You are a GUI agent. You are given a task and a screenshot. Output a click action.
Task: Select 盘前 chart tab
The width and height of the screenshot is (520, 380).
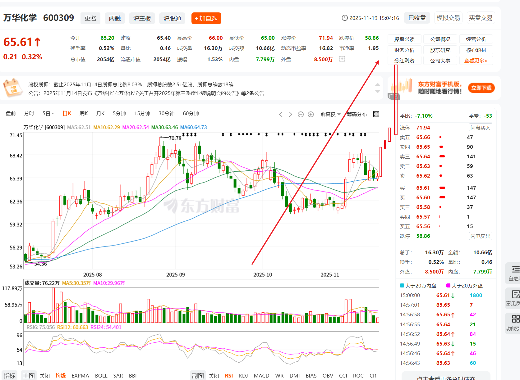[x=11, y=114]
